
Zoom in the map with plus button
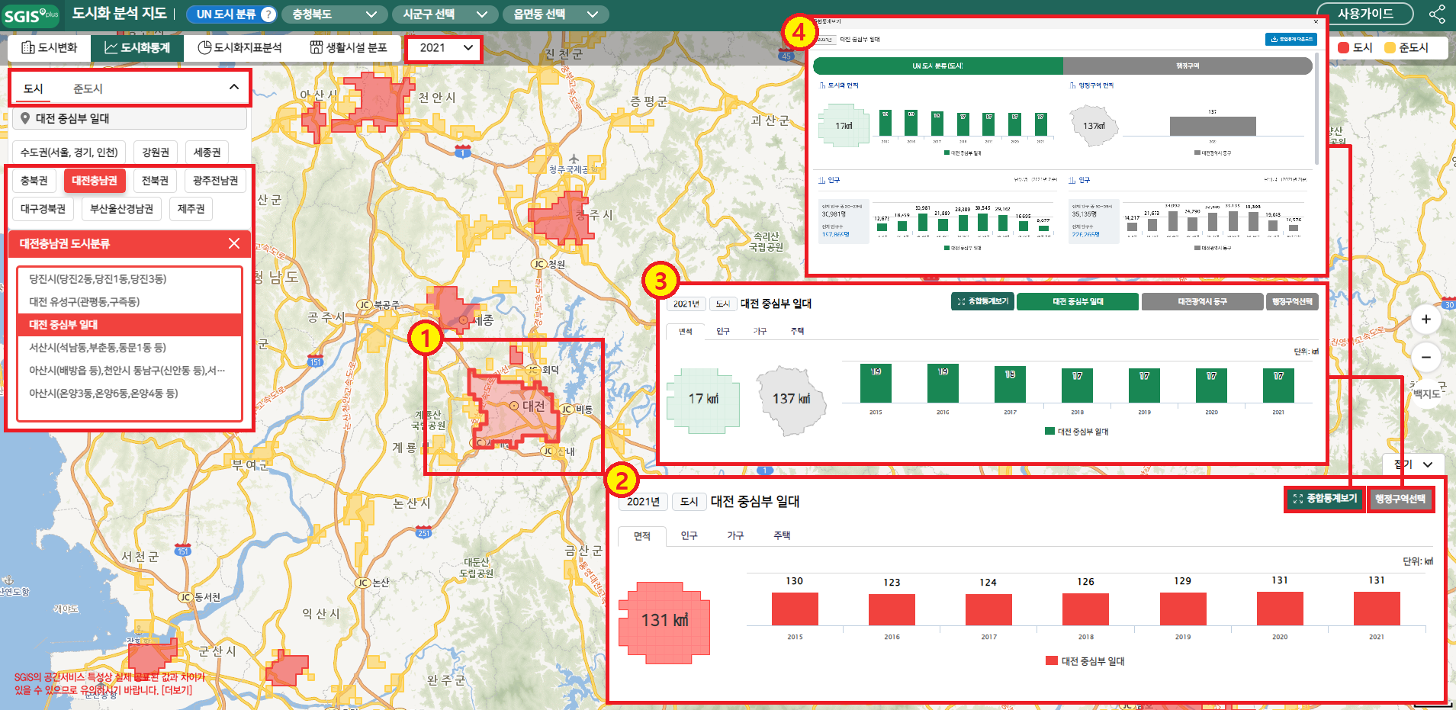tap(1425, 320)
